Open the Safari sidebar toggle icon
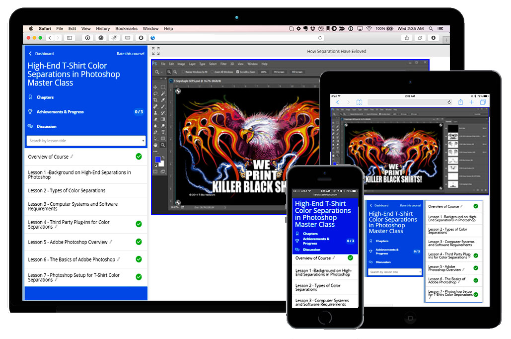 (x=70, y=38)
